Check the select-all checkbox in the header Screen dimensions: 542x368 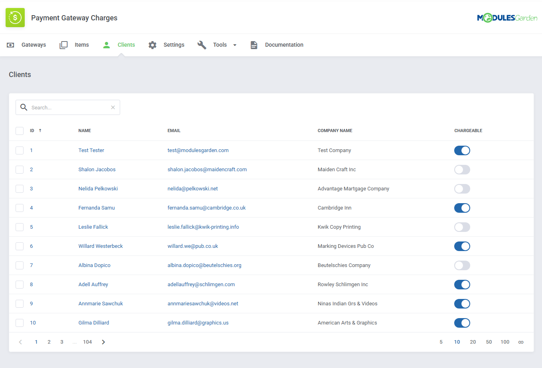(19, 131)
